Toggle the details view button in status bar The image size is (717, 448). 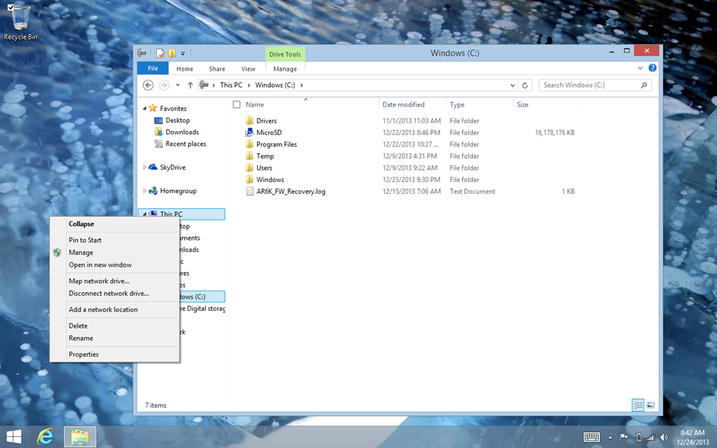coord(638,405)
